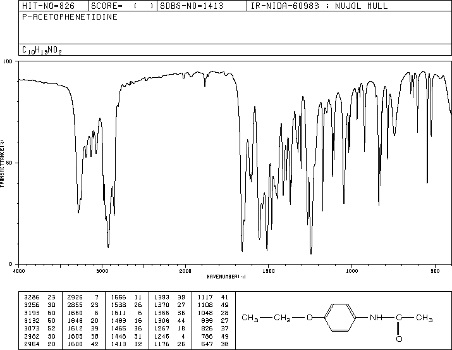Select the ether oxygen atom left of the ring
Viewport: 452px width, 350px height.
[x=309, y=318]
